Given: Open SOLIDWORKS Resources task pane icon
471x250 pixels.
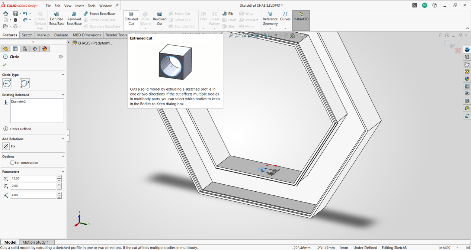Looking at the screenshot, I should [467, 50].
